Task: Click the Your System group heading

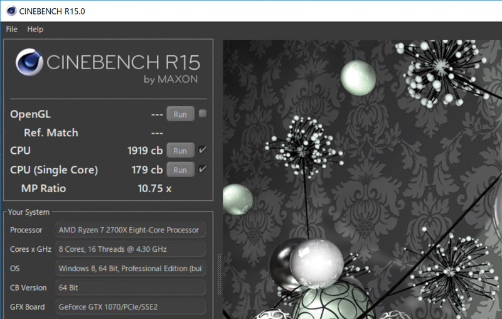Action: click(29, 212)
